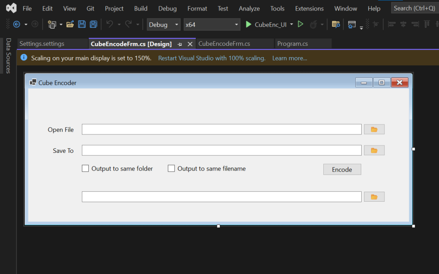The width and height of the screenshot is (439, 274).
Task: Click the Find in Files folder icon
Action: [336, 24]
